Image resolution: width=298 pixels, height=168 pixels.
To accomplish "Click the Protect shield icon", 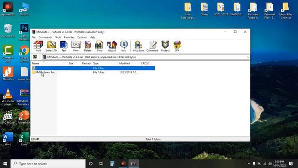I will 165,46.
